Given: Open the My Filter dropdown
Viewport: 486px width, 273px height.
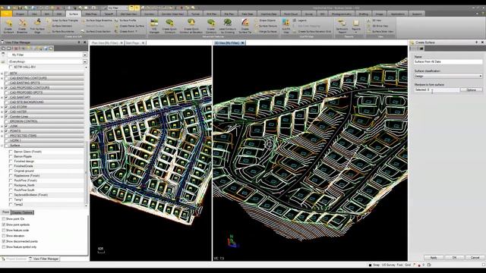Looking at the screenshot, I should click(84, 55).
